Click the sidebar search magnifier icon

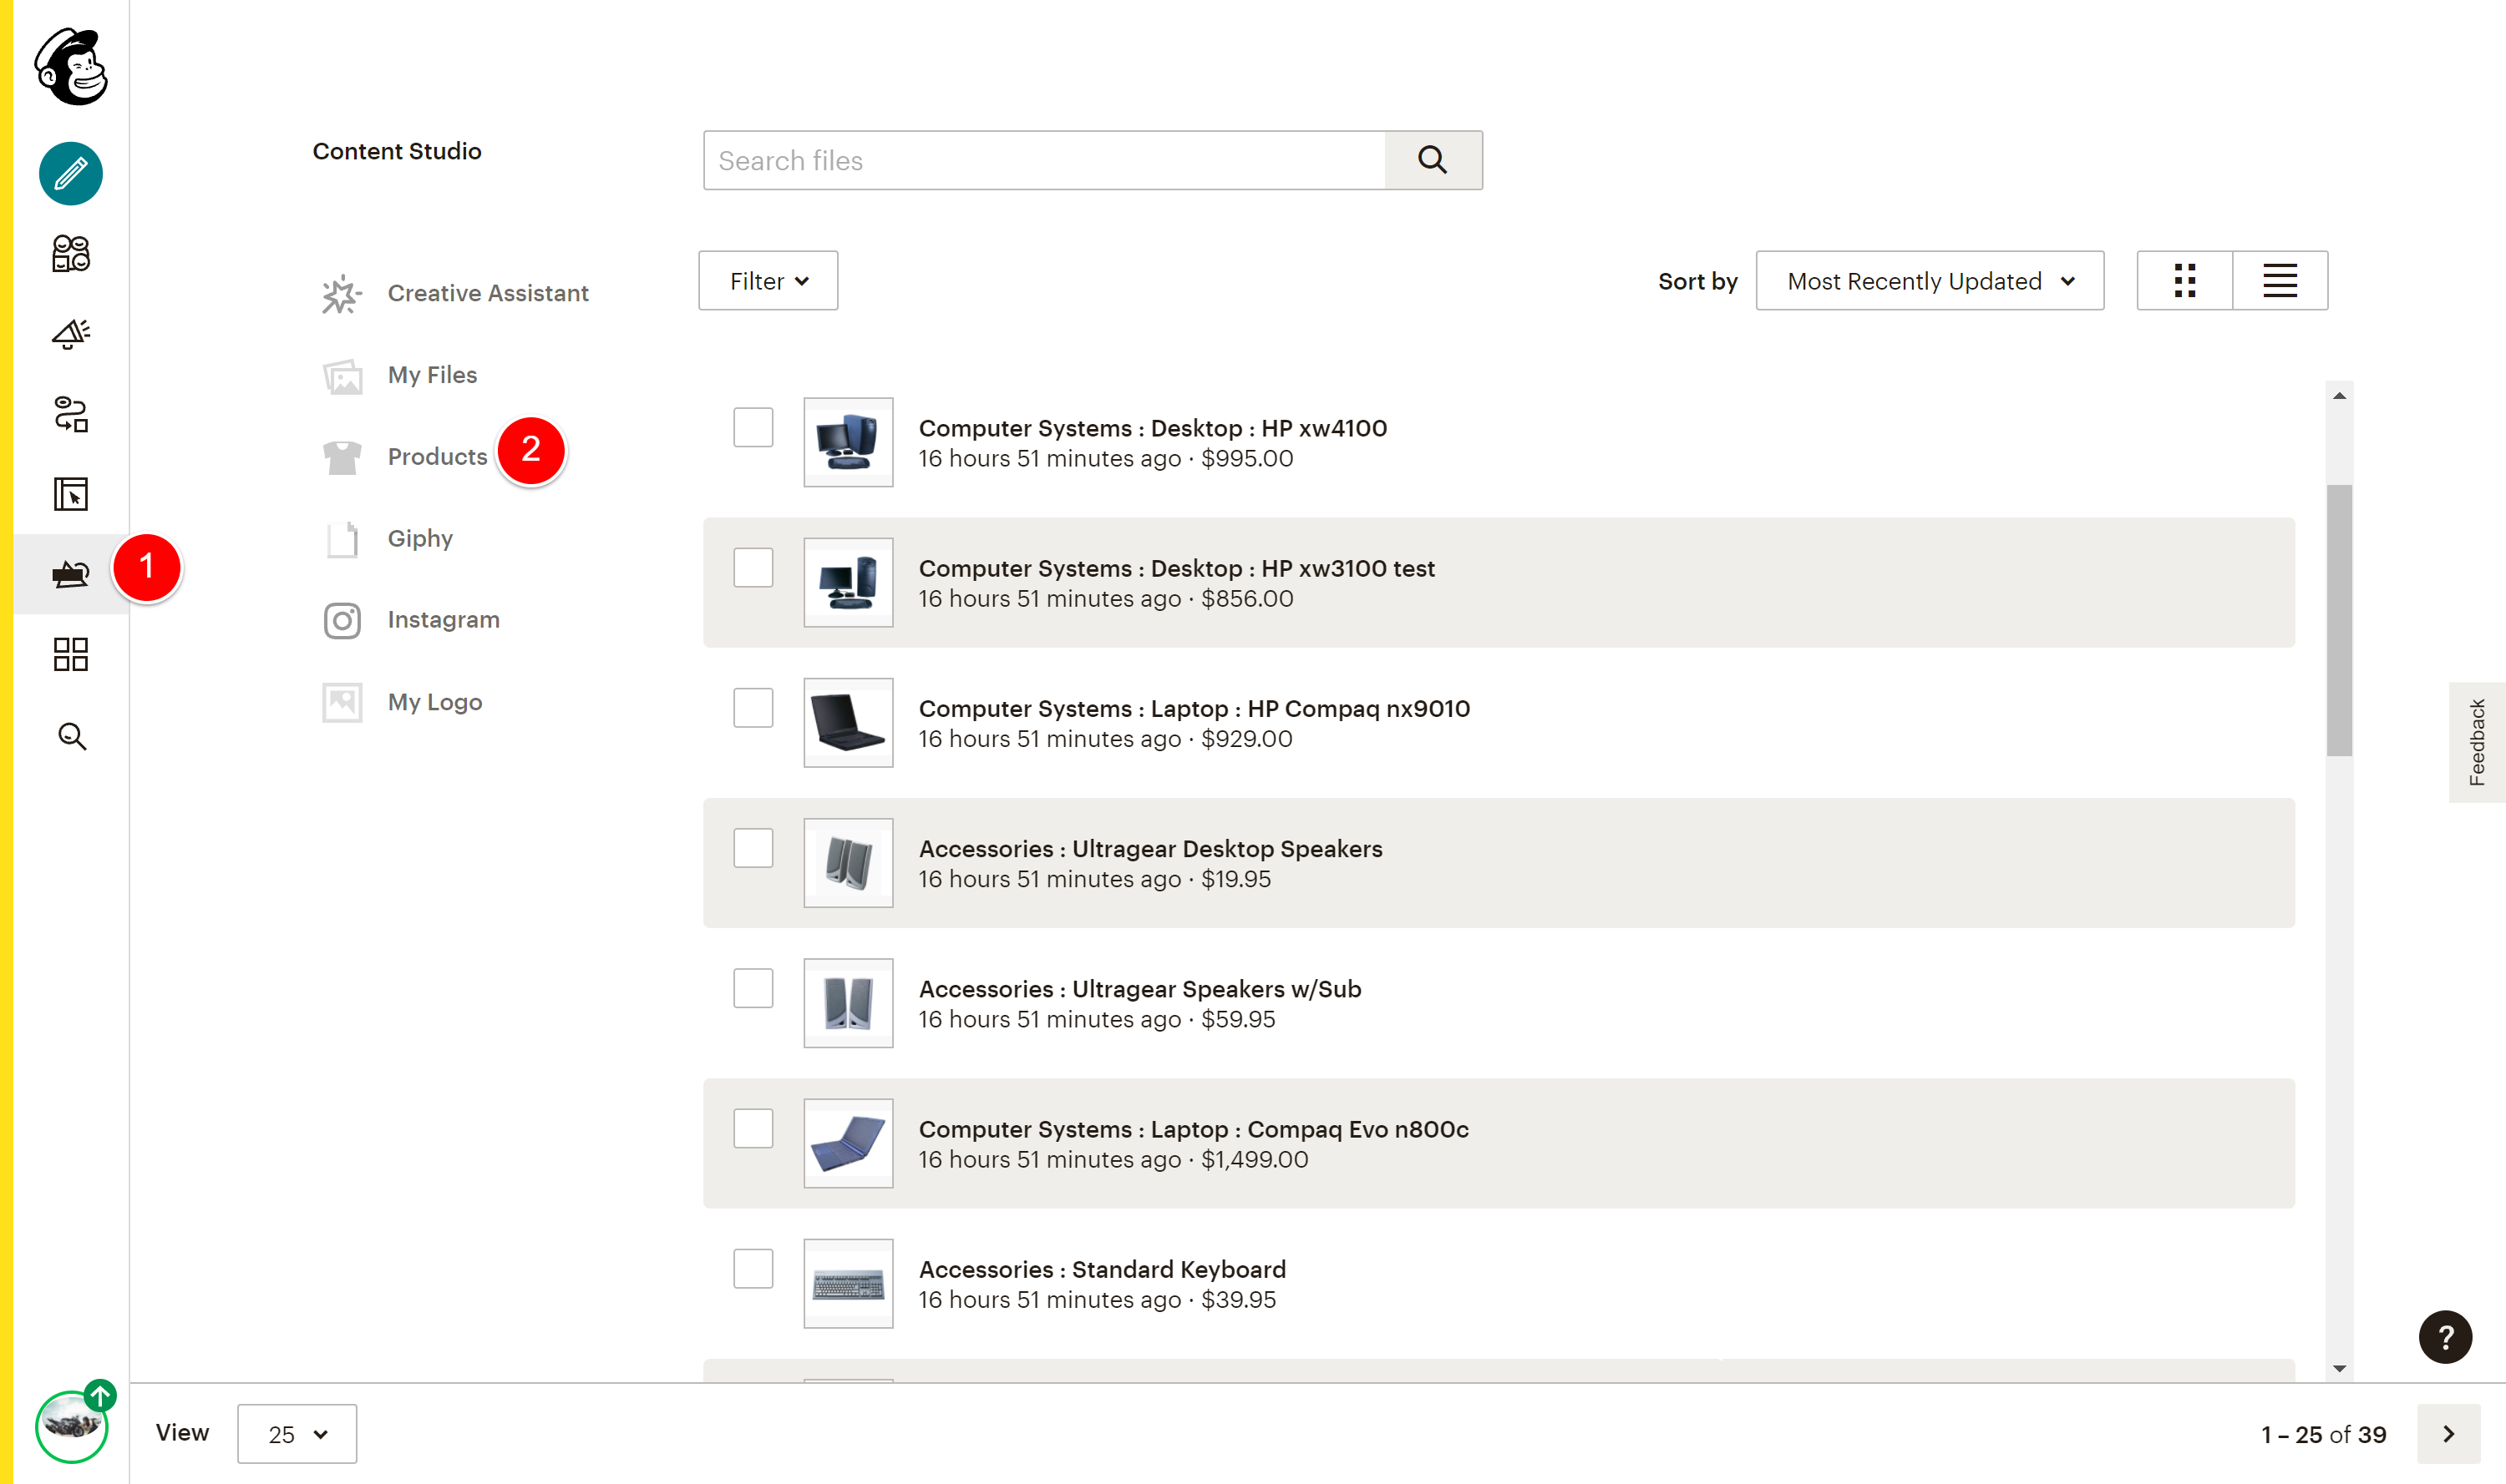click(x=71, y=736)
